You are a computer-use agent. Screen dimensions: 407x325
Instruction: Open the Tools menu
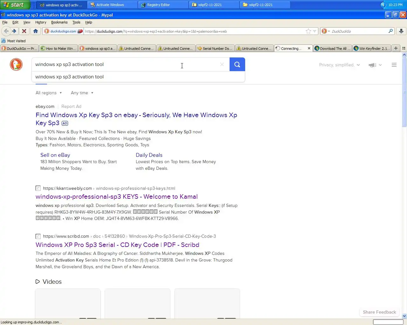76,22
